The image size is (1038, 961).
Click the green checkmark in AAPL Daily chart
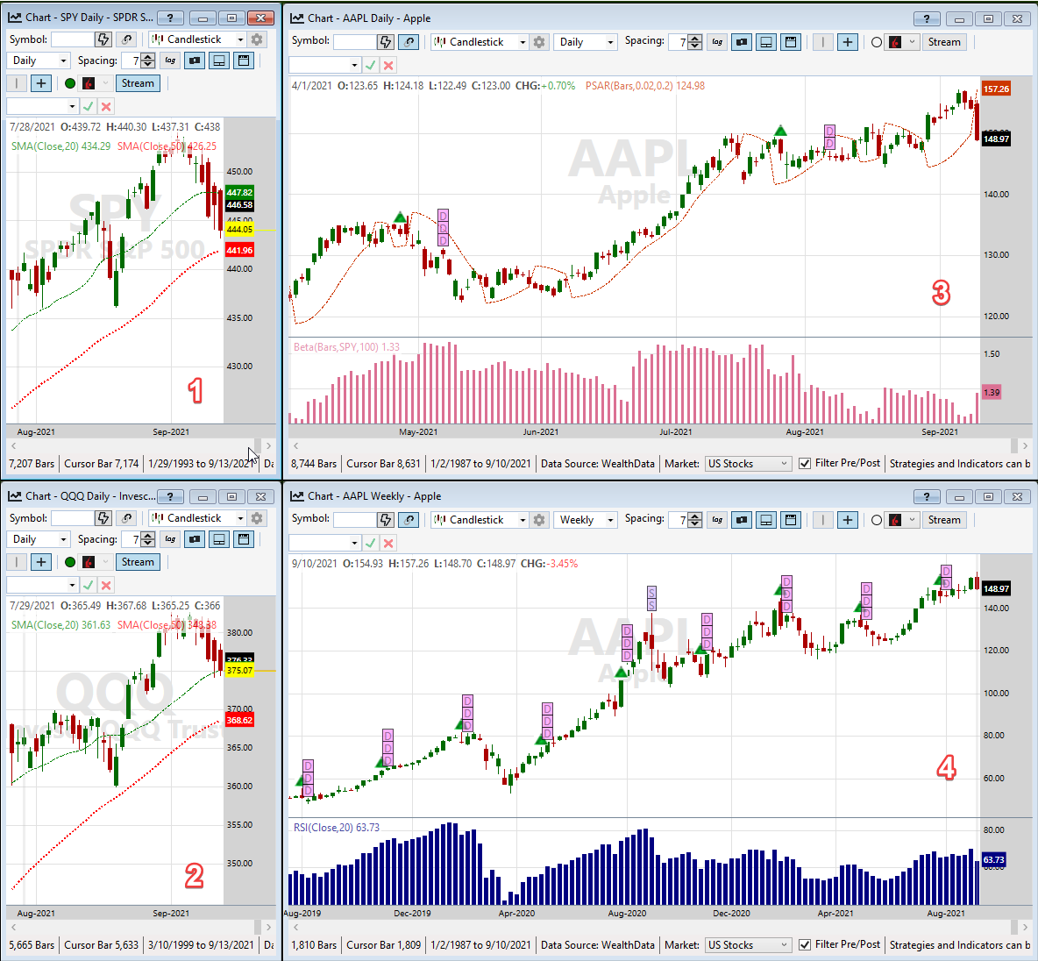pyautogui.click(x=371, y=65)
